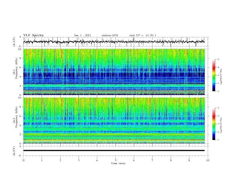Click the "-3" tick on the upper colorbar
The image size is (234, 180).
tap(218, 59)
